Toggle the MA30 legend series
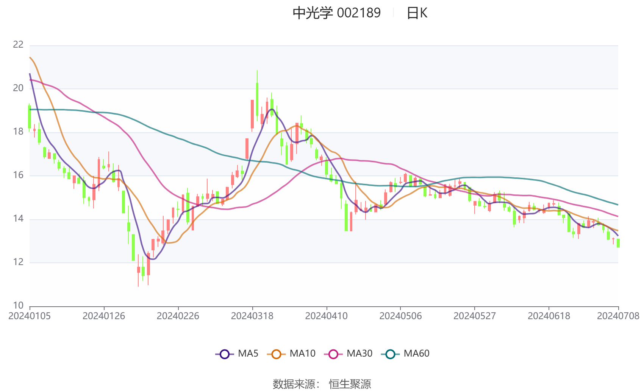644x391 pixels. (x=348, y=354)
